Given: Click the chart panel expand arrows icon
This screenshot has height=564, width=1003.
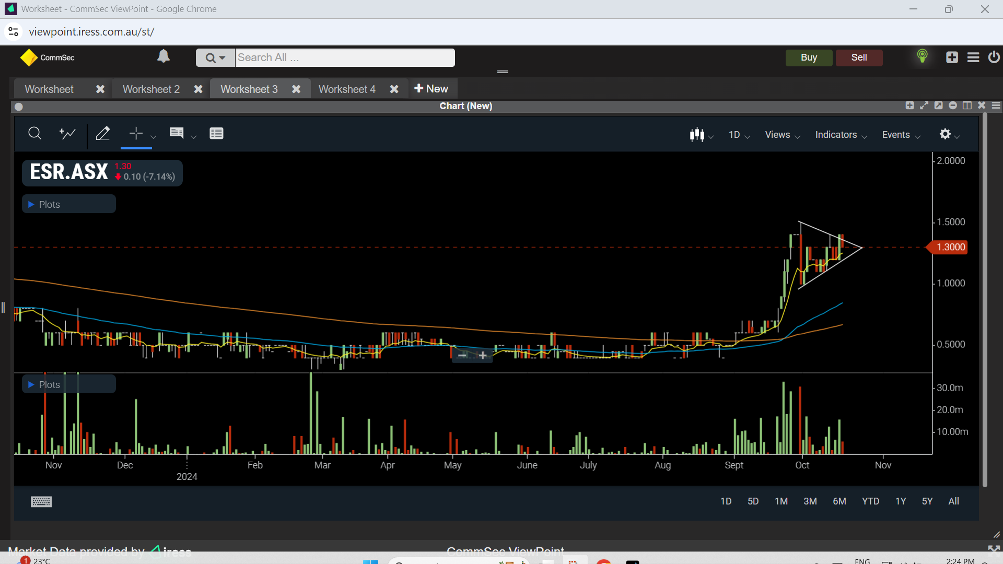Looking at the screenshot, I should click(x=924, y=105).
